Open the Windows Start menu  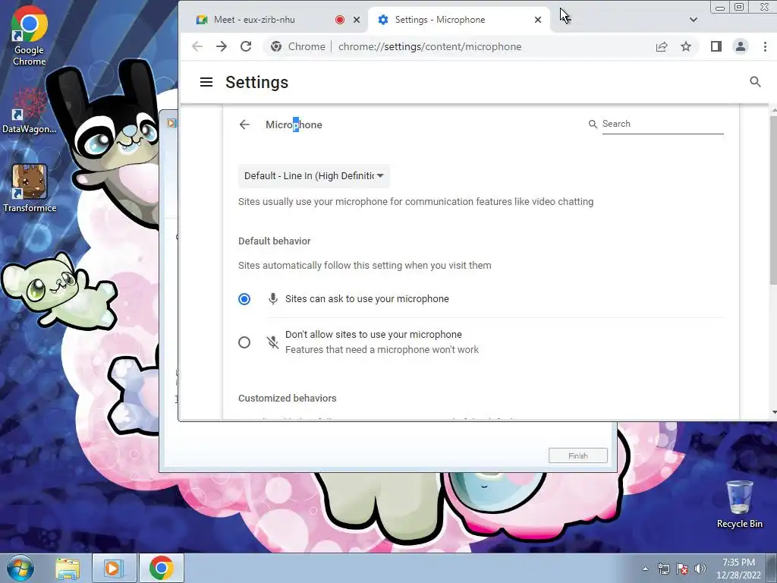tap(20, 568)
